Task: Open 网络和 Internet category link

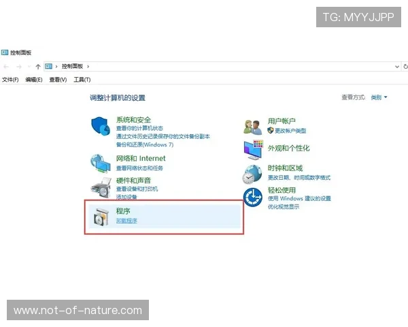Action: 141,158
